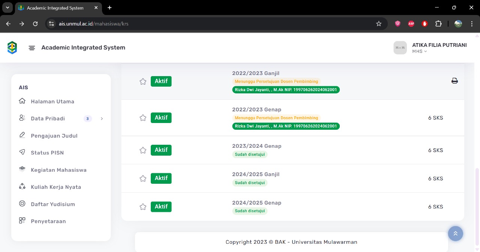Click the scroll-to-top round button
Screen dimensions: 480x252
[455, 233]
